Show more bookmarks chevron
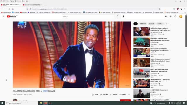The height and width of the screenshot is (105, 187). [185, 12]
